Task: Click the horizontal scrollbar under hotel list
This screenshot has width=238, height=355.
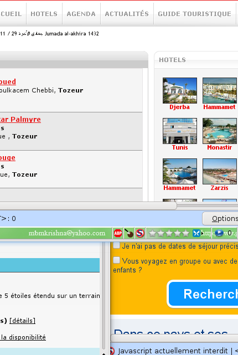Action: pyautogui.click(x=88, y=206)
